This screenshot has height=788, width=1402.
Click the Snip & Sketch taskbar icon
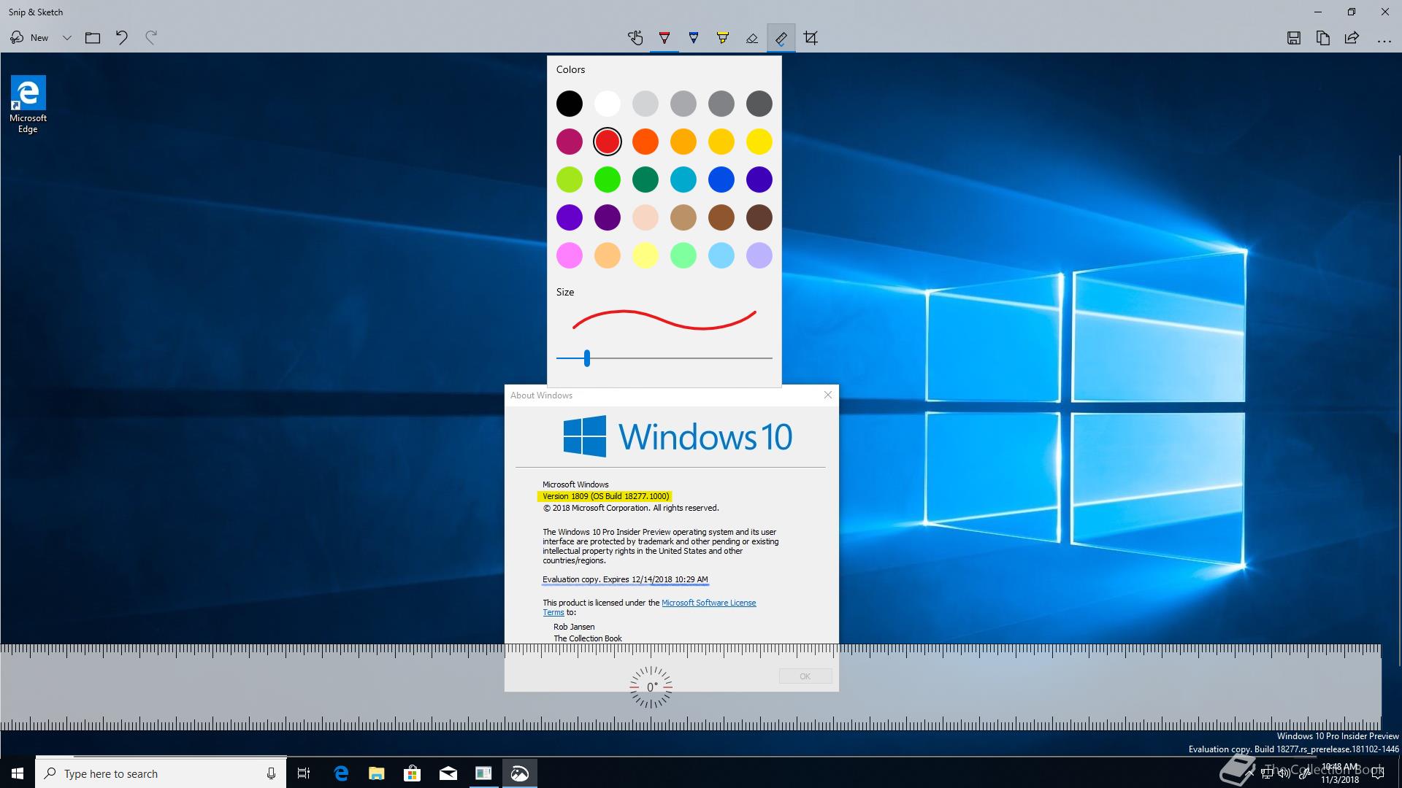(520, 773)
